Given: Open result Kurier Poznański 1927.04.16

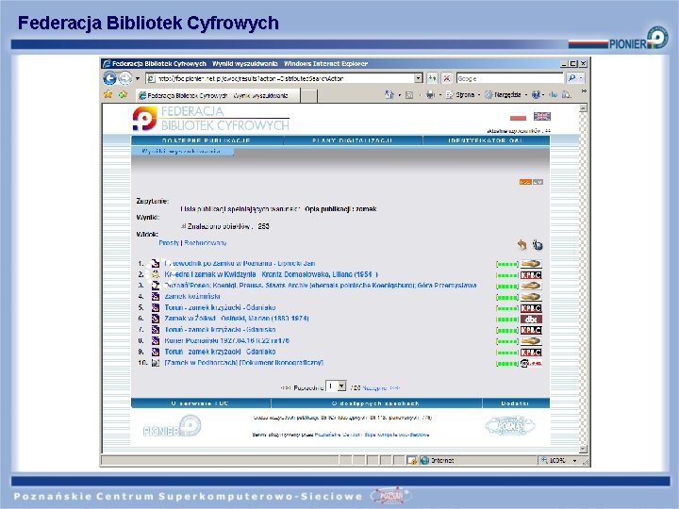Looking at the screenshot, I should (227, 340).
